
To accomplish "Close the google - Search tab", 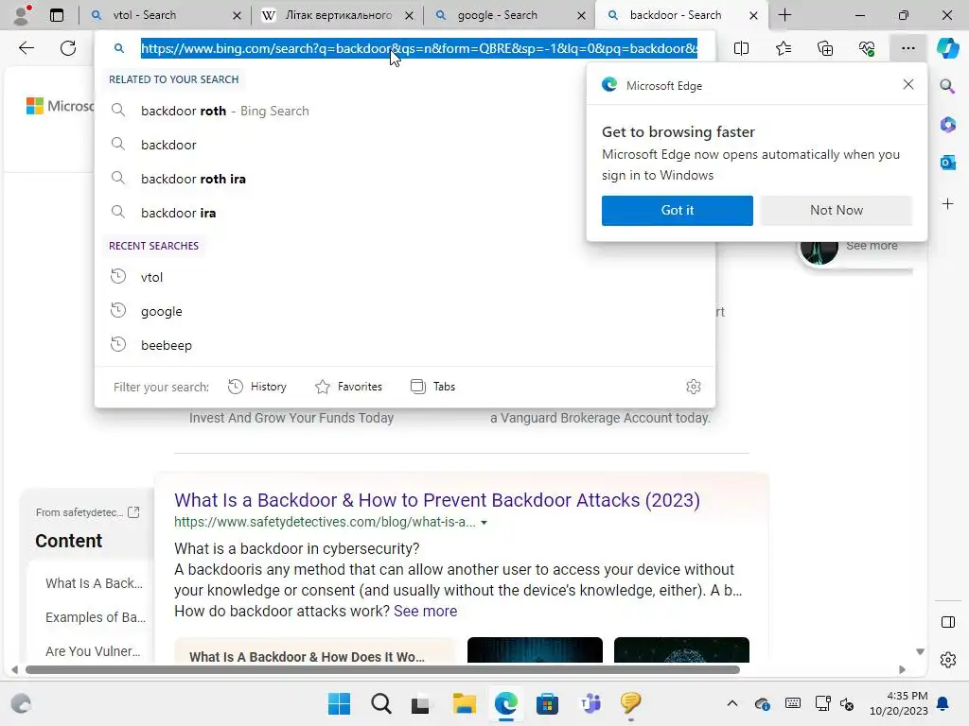I will pos(581,15).
